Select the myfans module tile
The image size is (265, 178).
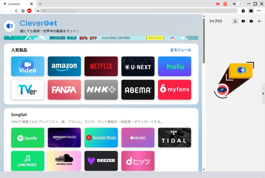coord(175,90)
